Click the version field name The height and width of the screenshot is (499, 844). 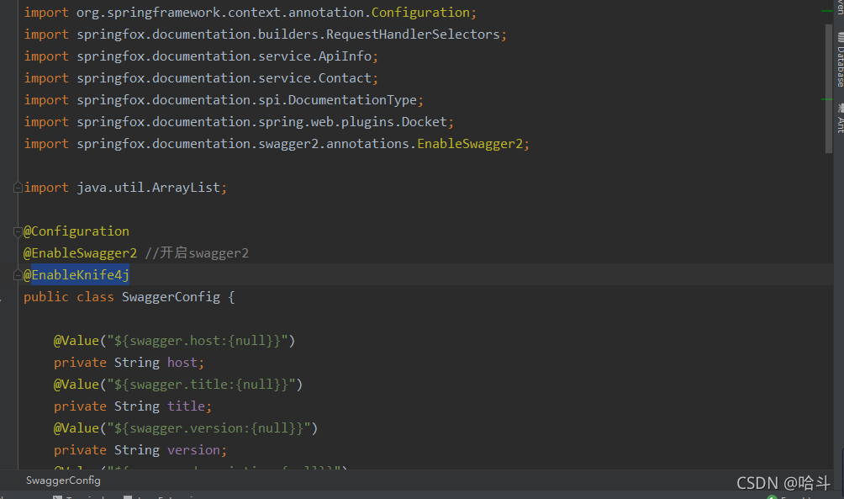click(193, 450)
